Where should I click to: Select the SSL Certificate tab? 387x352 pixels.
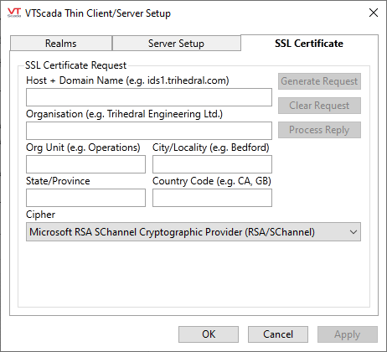click(309, 44)
